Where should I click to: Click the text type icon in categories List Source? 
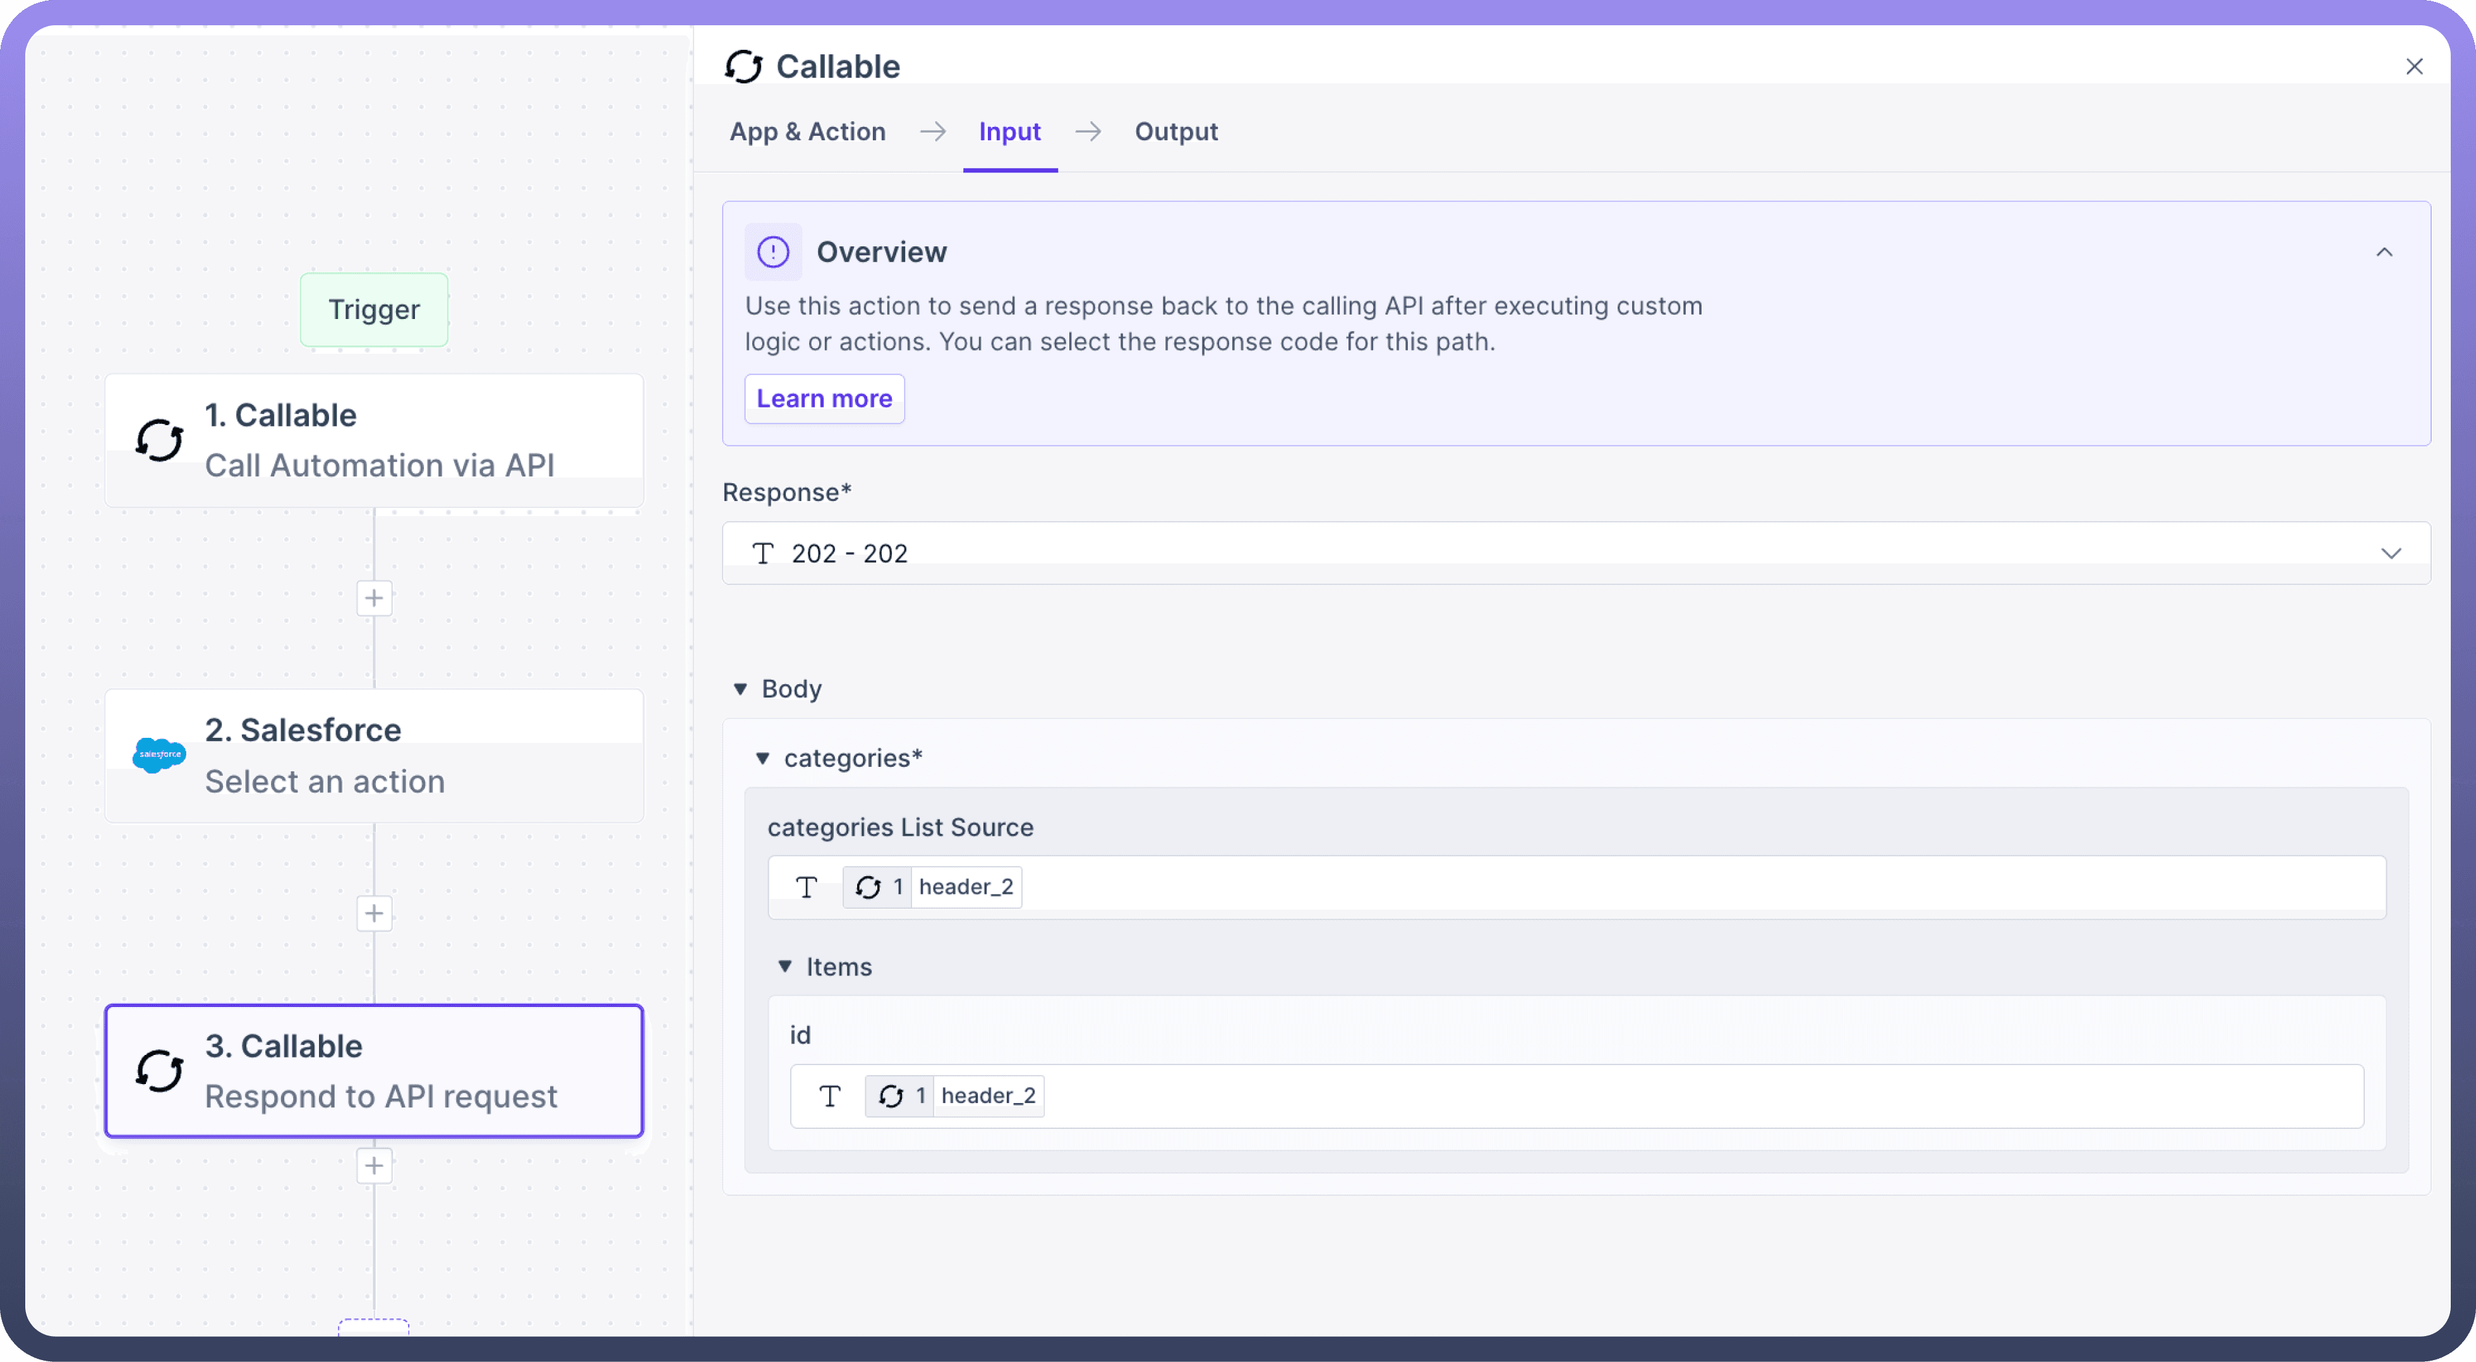(807, 887)
